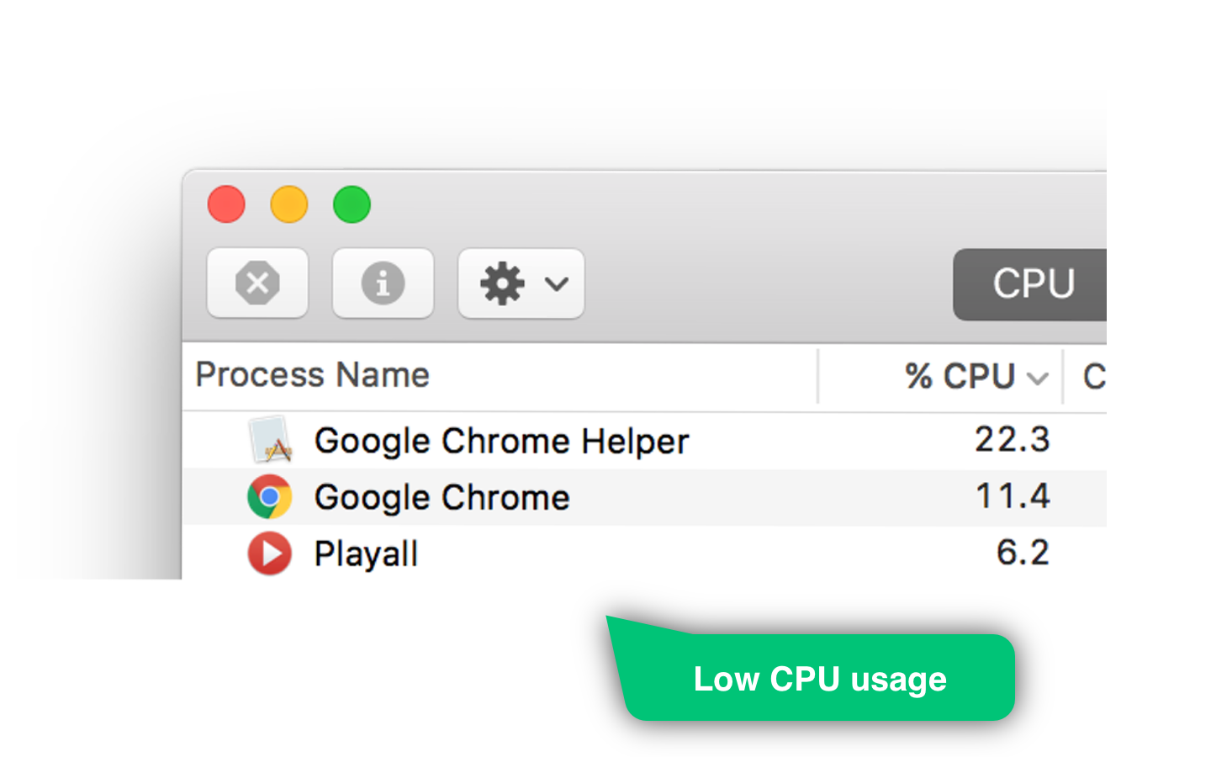Click the force quit process X button
Viewport: 1211px width, 757px height.
pos(257,283)
